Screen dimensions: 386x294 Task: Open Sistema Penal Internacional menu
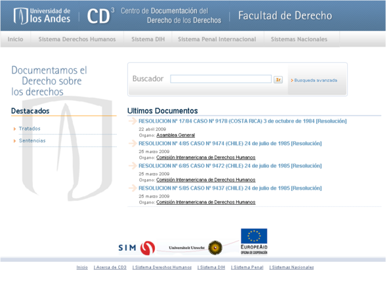tap(217, 39)
